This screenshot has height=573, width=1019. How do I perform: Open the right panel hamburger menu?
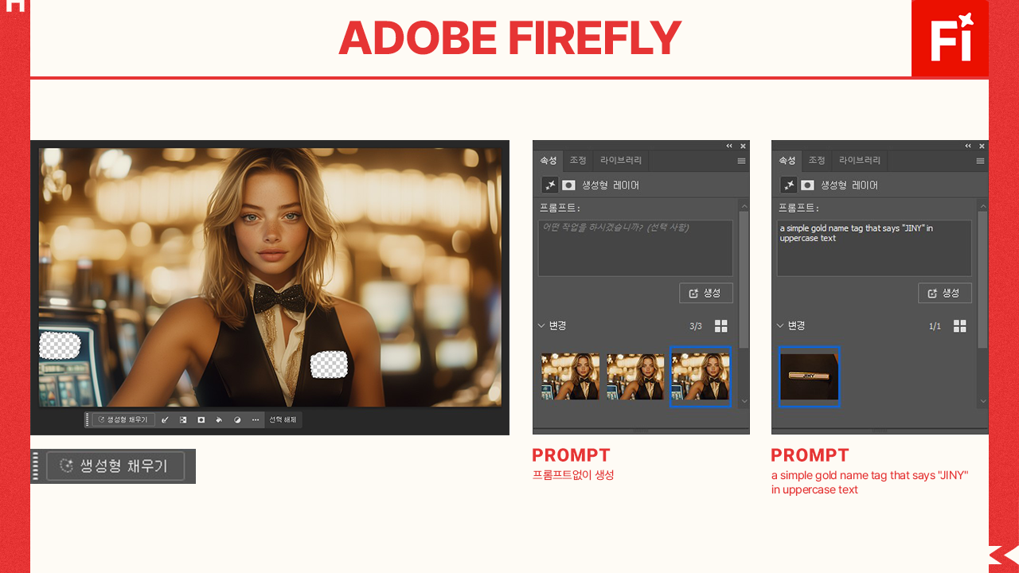point(980,161)
